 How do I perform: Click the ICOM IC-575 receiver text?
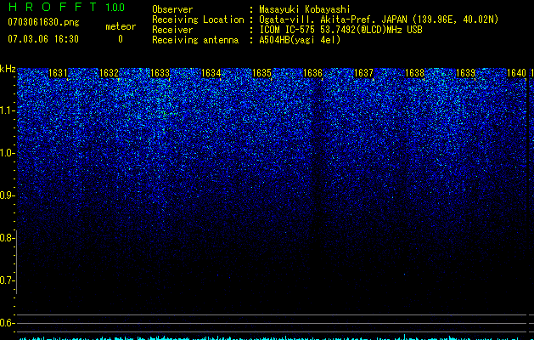pos(340,30)
